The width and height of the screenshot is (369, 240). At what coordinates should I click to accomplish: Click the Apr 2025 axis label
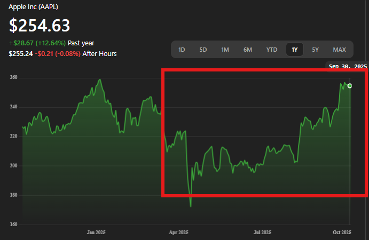click(178, 232)
